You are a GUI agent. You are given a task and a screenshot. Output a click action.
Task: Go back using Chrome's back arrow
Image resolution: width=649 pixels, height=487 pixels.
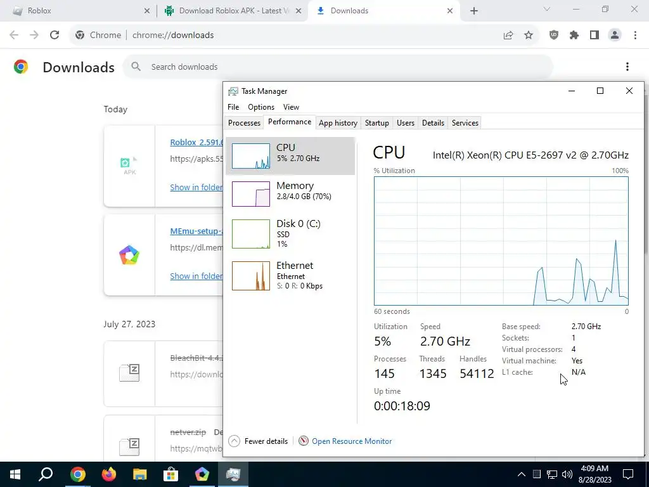[x=14, y=36]
